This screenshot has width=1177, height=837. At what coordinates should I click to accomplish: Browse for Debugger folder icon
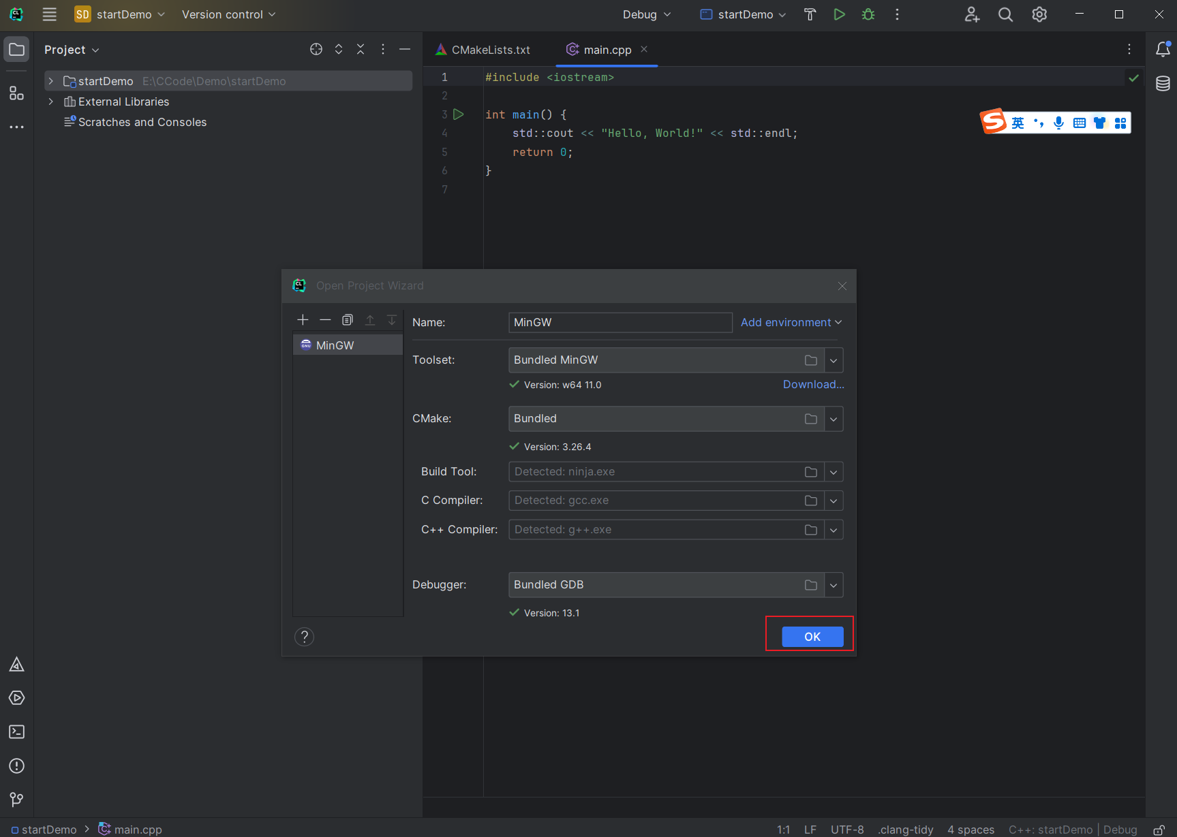[x=811, y=585]
